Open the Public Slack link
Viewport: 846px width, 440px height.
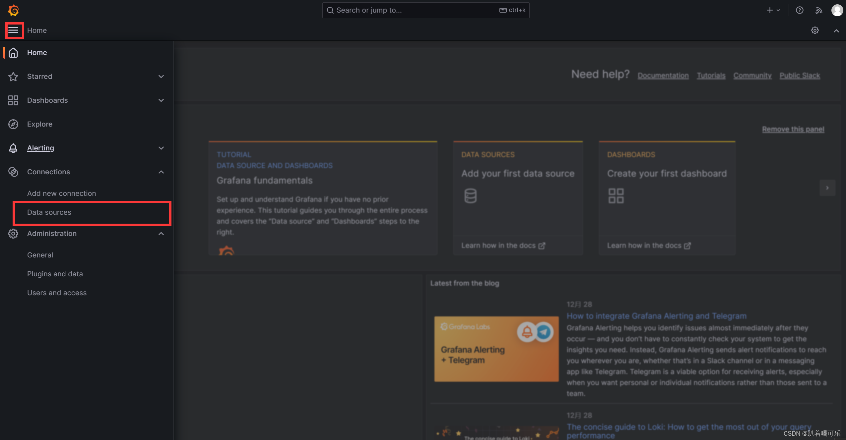tap(800, 76)
